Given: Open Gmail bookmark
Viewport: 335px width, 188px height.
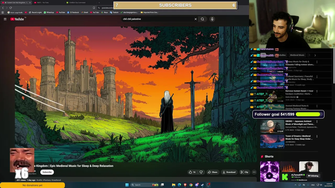Looking at the screenshot, I should click(x=84, y=12).
